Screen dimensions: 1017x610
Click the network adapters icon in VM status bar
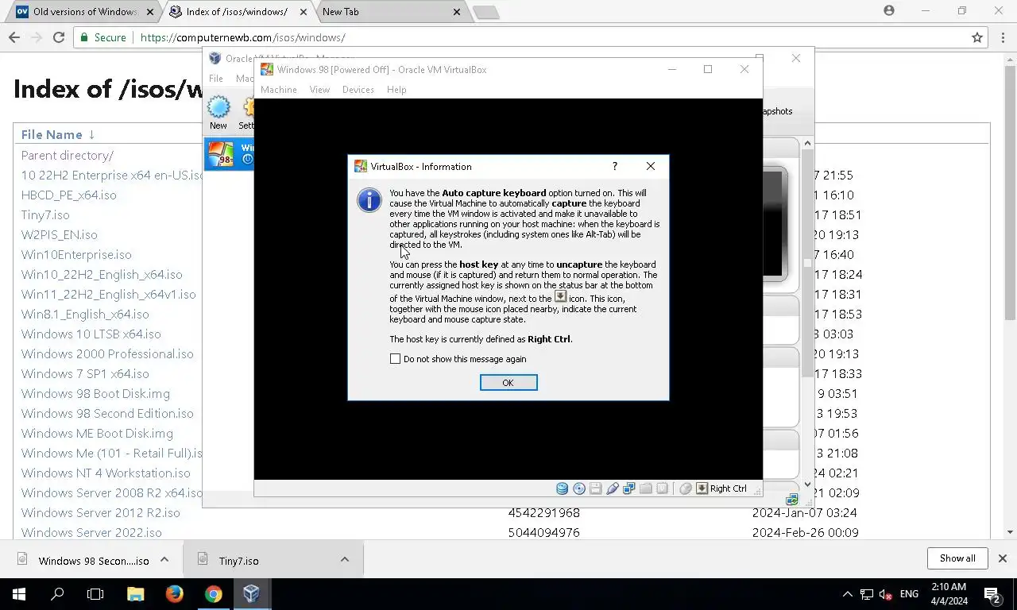click(x=628, y=488)
